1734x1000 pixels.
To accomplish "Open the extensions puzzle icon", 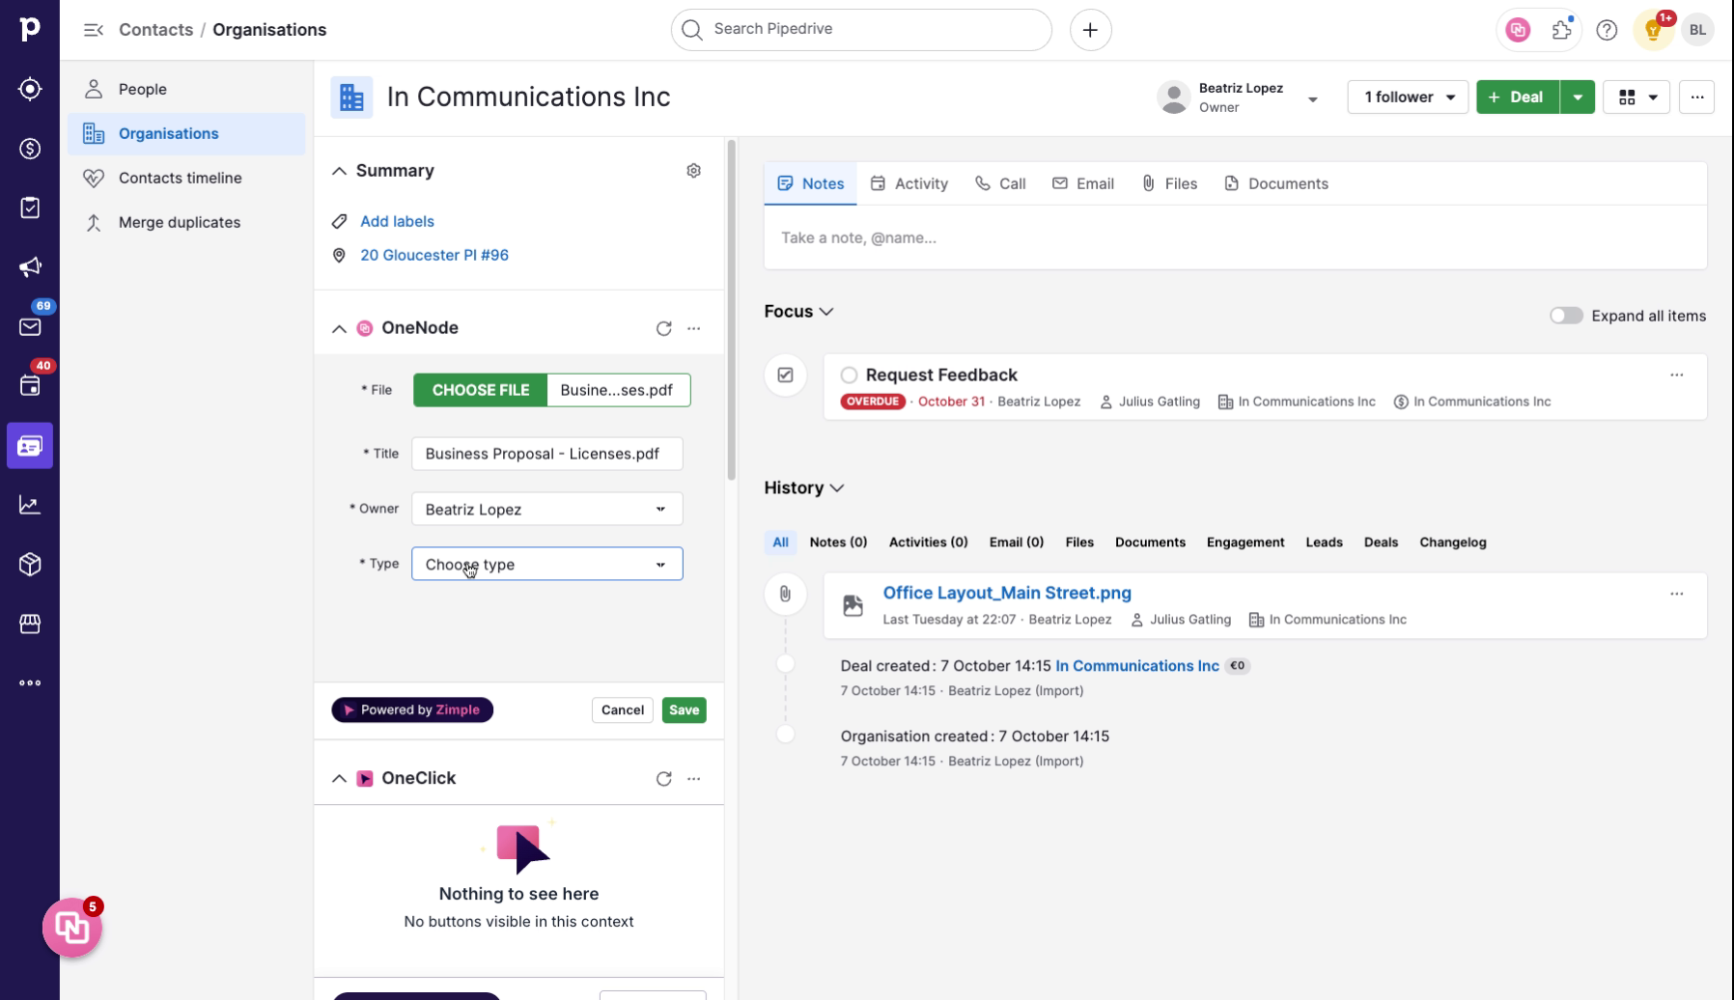I will [1562, 30].
